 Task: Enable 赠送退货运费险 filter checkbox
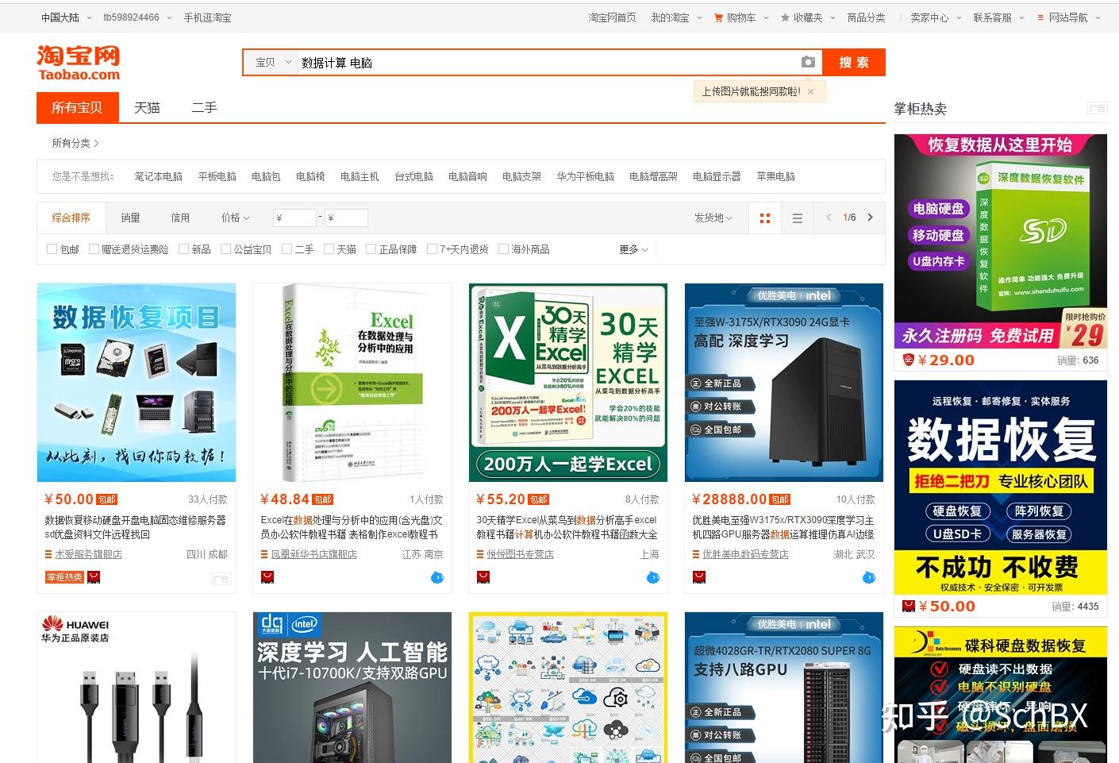click(x=94, y=249)
